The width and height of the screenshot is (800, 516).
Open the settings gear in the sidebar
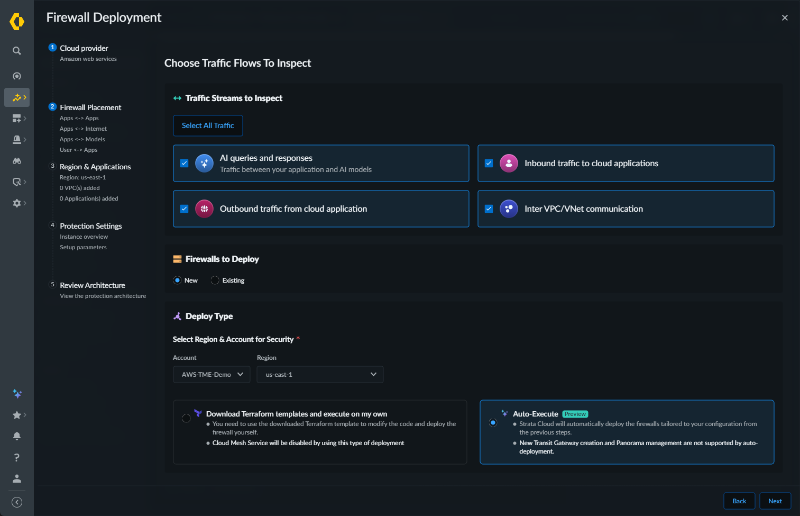[x=17, y=203]
